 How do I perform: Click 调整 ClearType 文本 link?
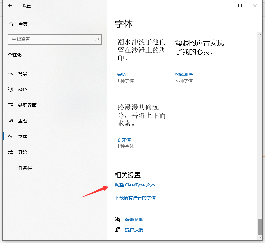(135, 185)
